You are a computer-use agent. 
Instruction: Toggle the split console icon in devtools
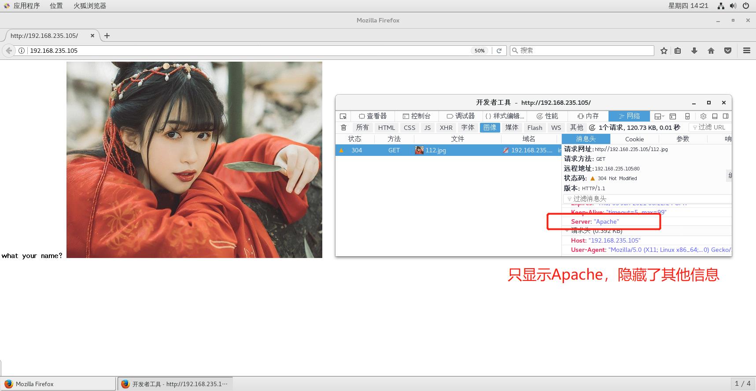tap(673, 116)
